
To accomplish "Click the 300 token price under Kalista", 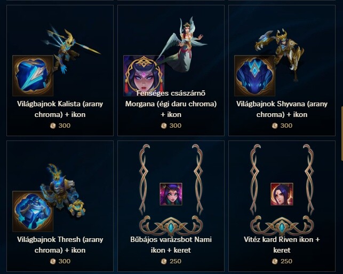I will [60, 126].
